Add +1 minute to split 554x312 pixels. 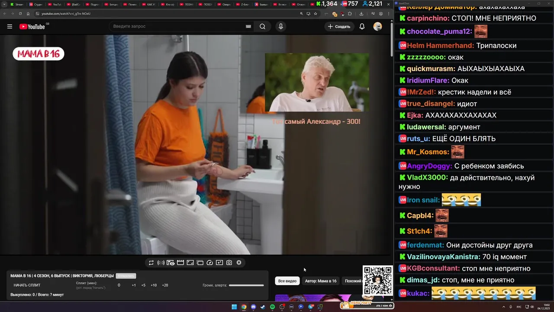134,285
